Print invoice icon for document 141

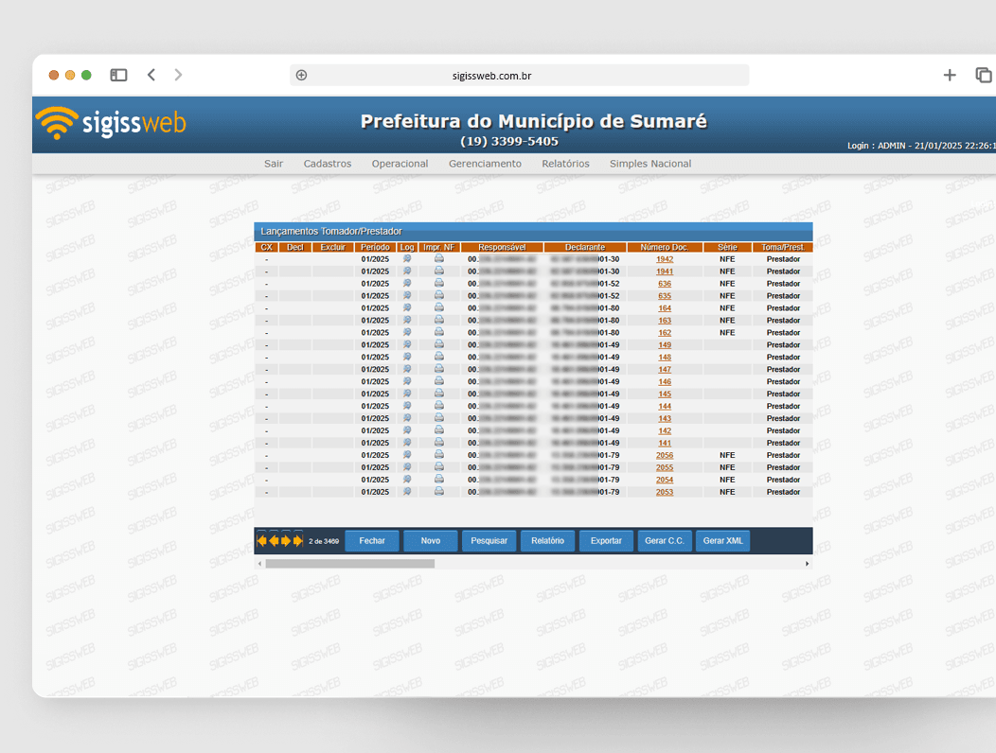point(439,443)
